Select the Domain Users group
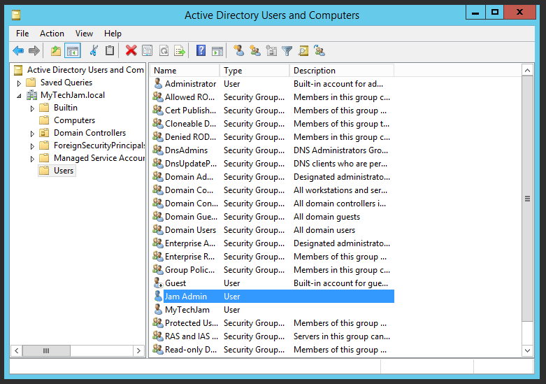This screenshot has height=384, width=546. click(190, 230)
